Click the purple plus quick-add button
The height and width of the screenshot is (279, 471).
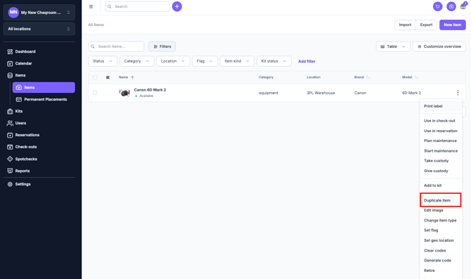point(177,6)
